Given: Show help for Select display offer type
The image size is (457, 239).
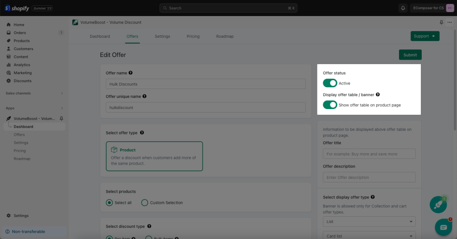Looking at the screenshot, I should click(373, 197).
